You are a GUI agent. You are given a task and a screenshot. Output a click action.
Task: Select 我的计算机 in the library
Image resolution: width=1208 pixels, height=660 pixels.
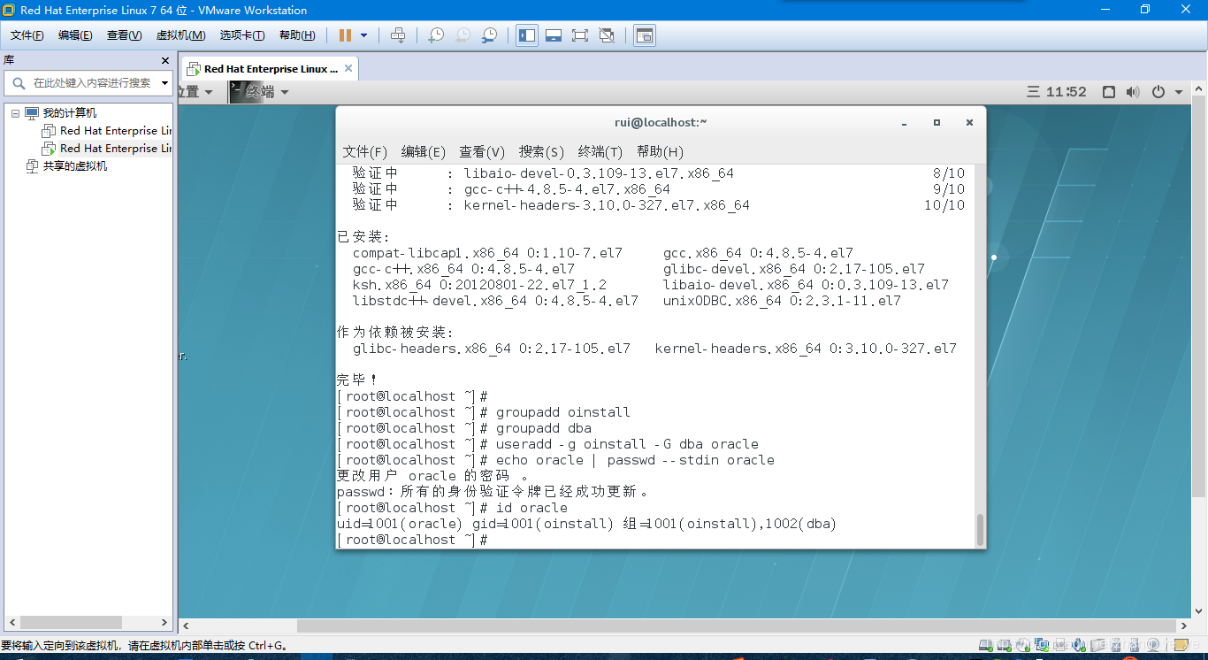70,113
